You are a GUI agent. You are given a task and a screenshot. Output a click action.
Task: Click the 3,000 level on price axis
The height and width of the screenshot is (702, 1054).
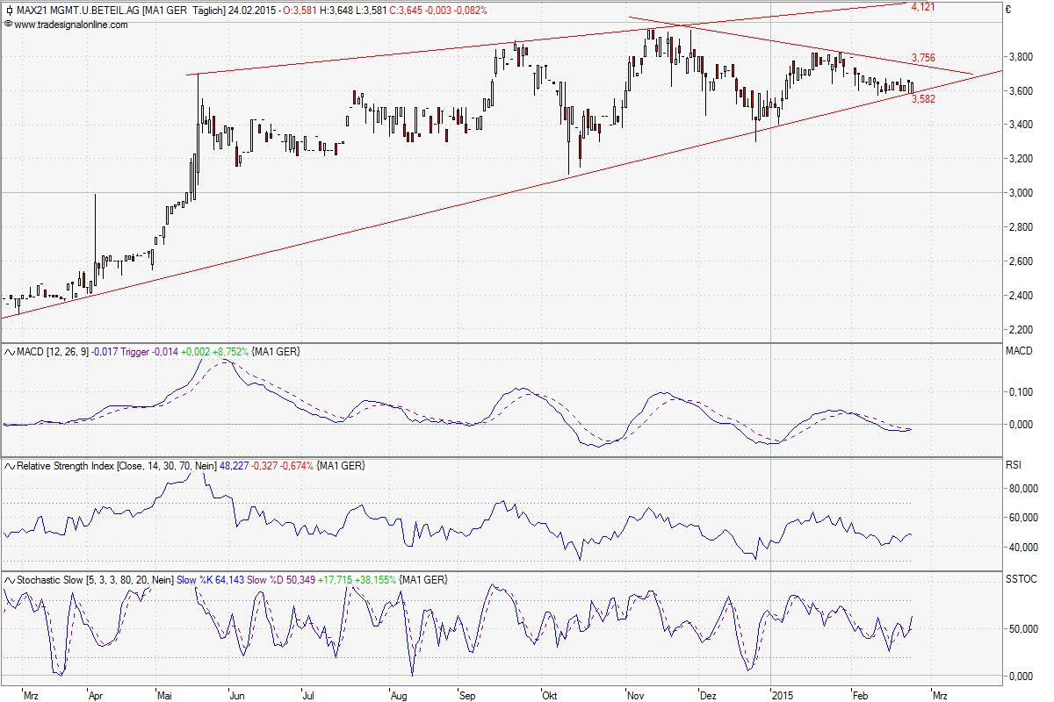point(1020,193)
